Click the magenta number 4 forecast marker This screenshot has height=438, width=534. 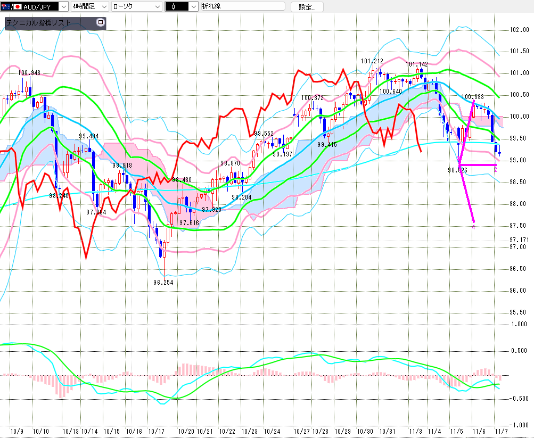[473, 227]
